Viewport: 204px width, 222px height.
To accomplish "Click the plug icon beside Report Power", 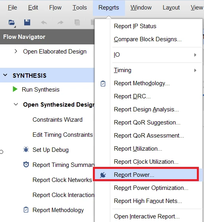I will click(x=103, y=175).
